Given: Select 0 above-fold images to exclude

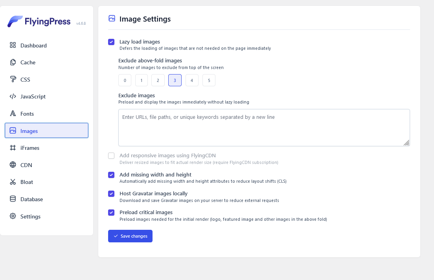Looking at the screenshot, I should pyautogui.click(x=125, y=80).
